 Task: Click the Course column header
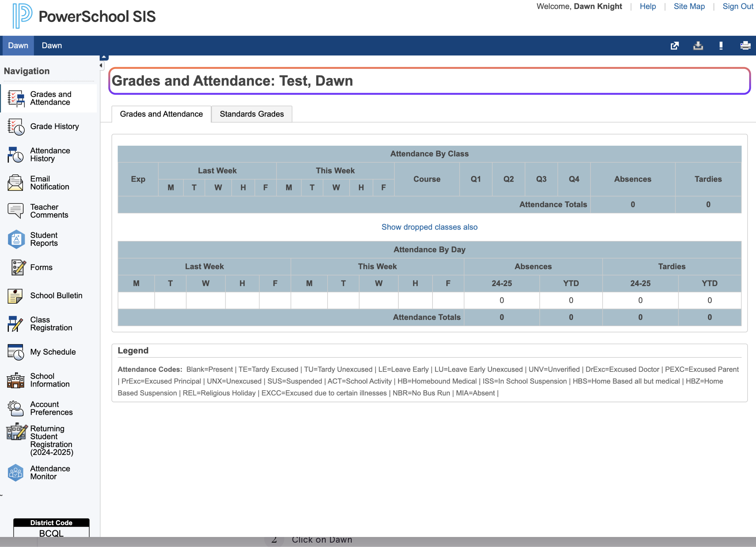(427, 179)
